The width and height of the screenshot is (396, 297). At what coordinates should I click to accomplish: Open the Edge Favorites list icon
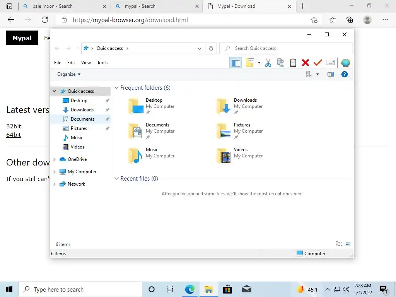tap(332, 20)
